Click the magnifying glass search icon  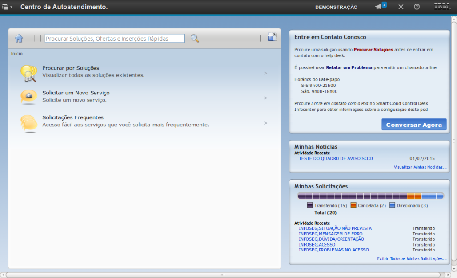(x=195, y=39)
